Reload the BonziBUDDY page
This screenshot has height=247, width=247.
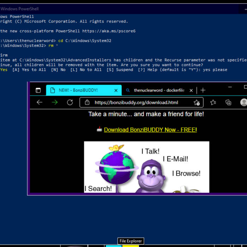[x=70, y=102]
